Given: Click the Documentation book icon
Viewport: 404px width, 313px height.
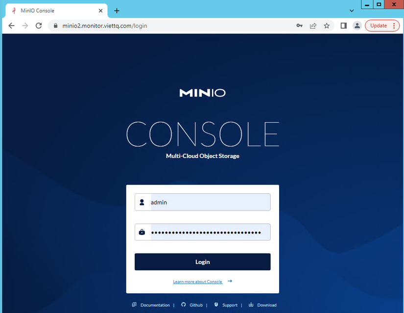Looking at the screenshot, I should (134, 305).
